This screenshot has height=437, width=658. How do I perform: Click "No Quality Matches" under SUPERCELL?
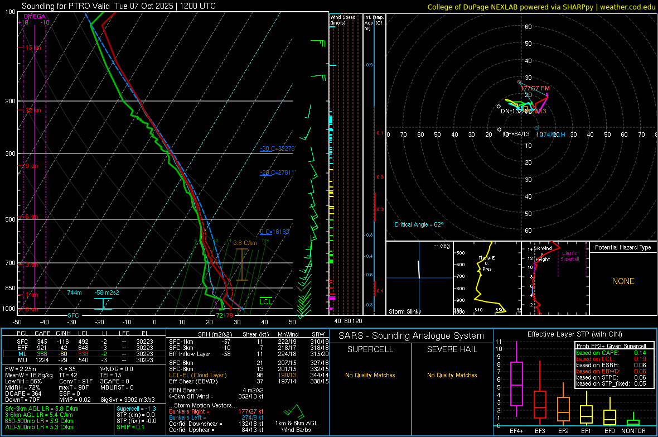370,375
